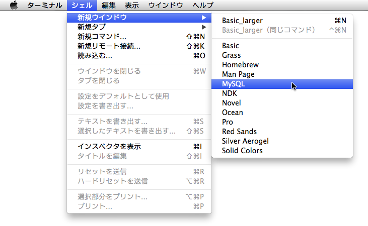Open the Apple menu icon
Screen dimensions: 368x226
[x=14, y=5]
